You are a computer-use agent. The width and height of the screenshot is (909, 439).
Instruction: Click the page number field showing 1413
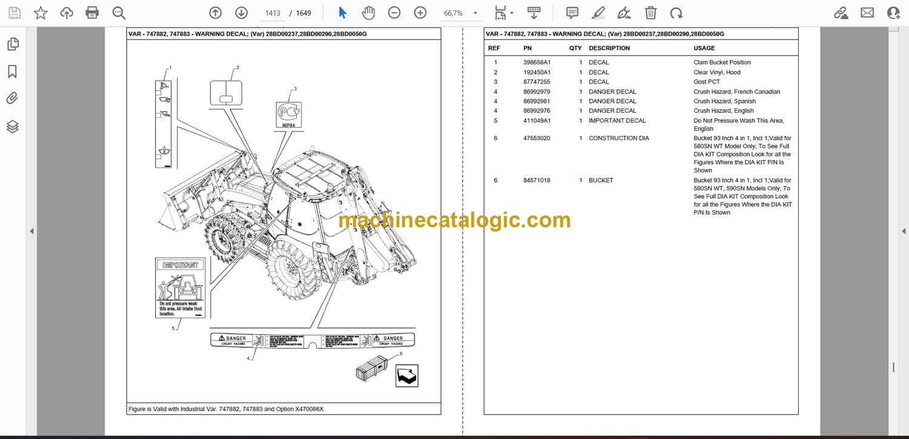point(273,13)
